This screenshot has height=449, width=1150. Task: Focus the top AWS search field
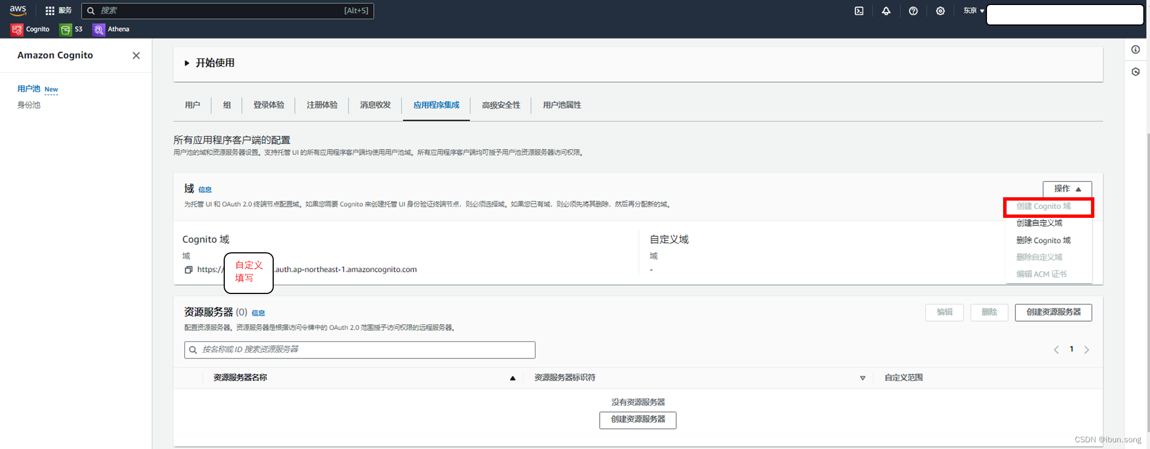coord(228,11)
